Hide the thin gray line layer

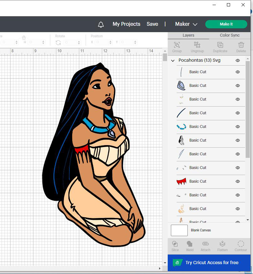238,72
